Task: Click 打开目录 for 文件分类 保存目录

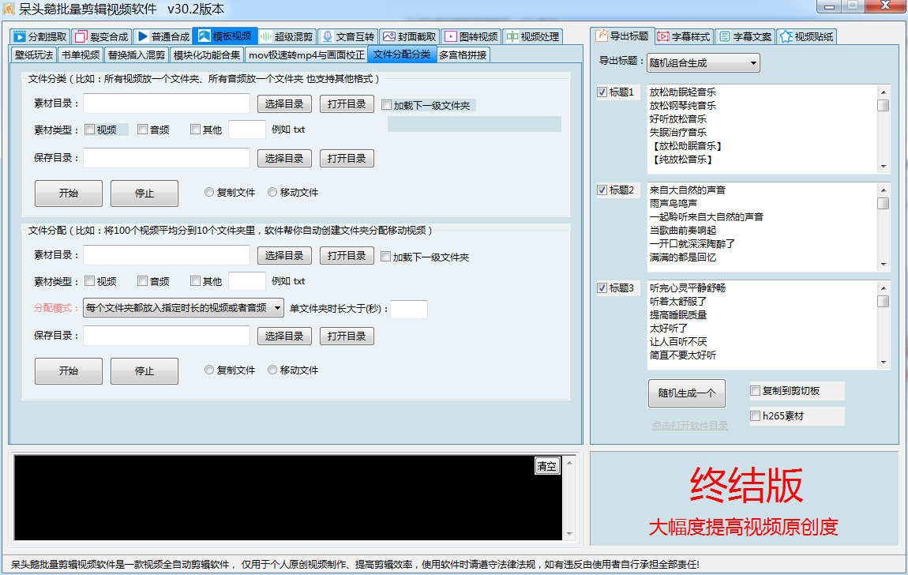Action: [x=347, y=159]
